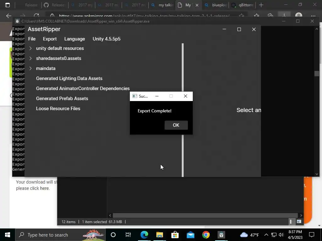
Task: Open browser Settings and more menu
Action: (313, 16)
